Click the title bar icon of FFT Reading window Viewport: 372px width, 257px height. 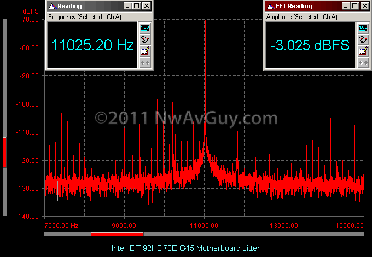point(270,6)
